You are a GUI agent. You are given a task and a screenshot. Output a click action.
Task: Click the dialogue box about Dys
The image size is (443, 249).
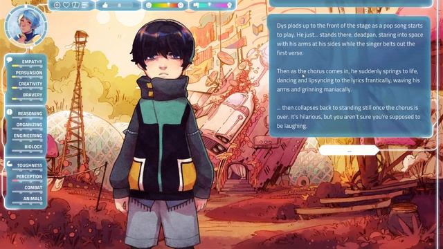(350, 75)
